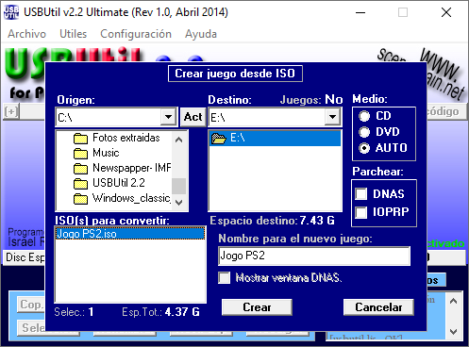The image size is (469, 347).
Task: Enable the IOPRP patch checkbox
Action: [x=360, y=212]
